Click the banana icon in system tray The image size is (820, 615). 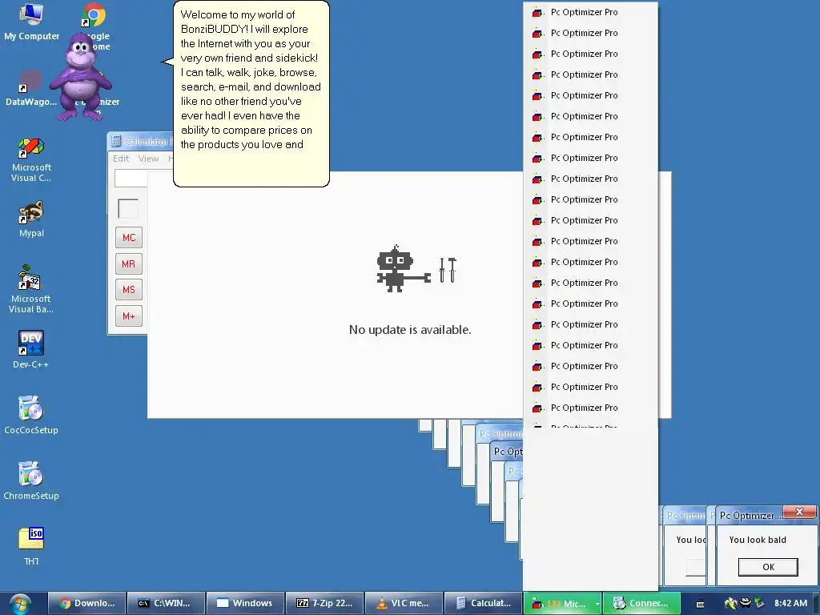730,604
